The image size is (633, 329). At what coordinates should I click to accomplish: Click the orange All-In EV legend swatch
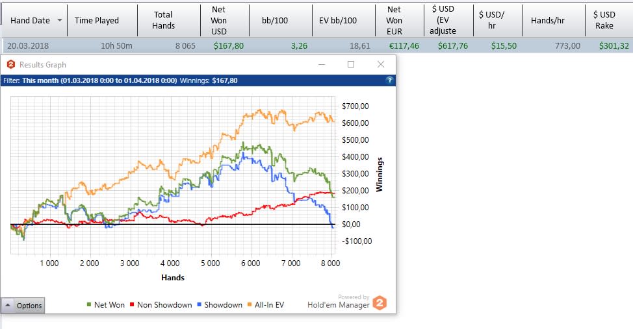[x=250, y=305]
